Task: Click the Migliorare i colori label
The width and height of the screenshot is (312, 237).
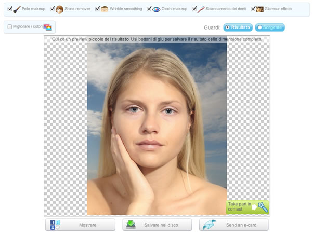Action: click(x=28, y=26)
